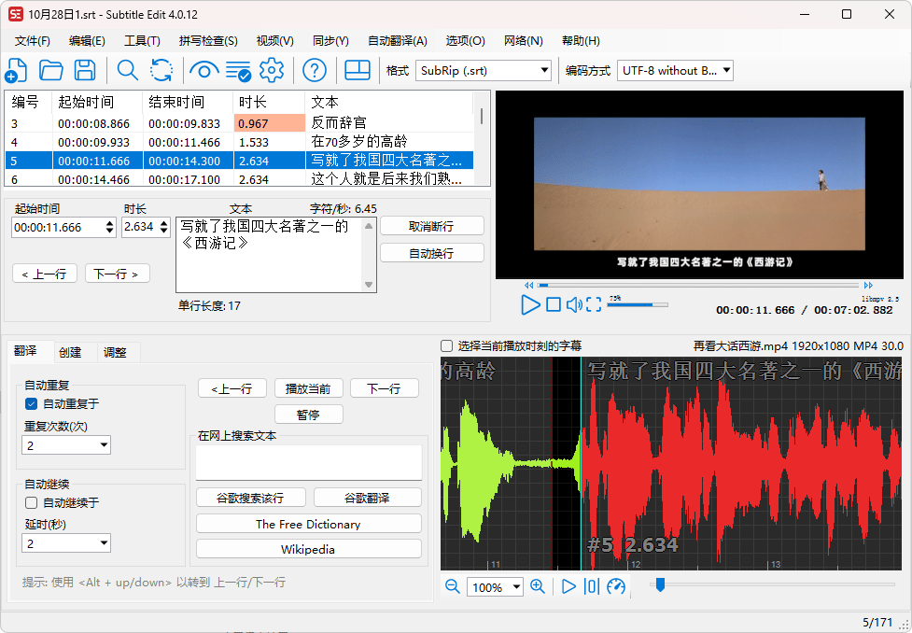Zoom in the waveform

click(x=538, y=586)
